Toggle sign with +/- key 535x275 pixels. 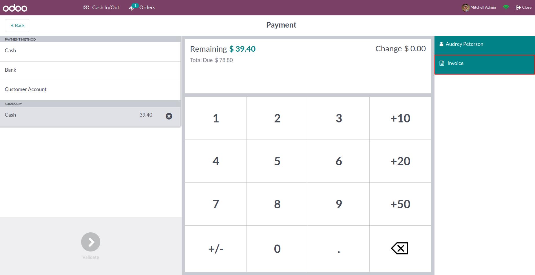(216, 249)
